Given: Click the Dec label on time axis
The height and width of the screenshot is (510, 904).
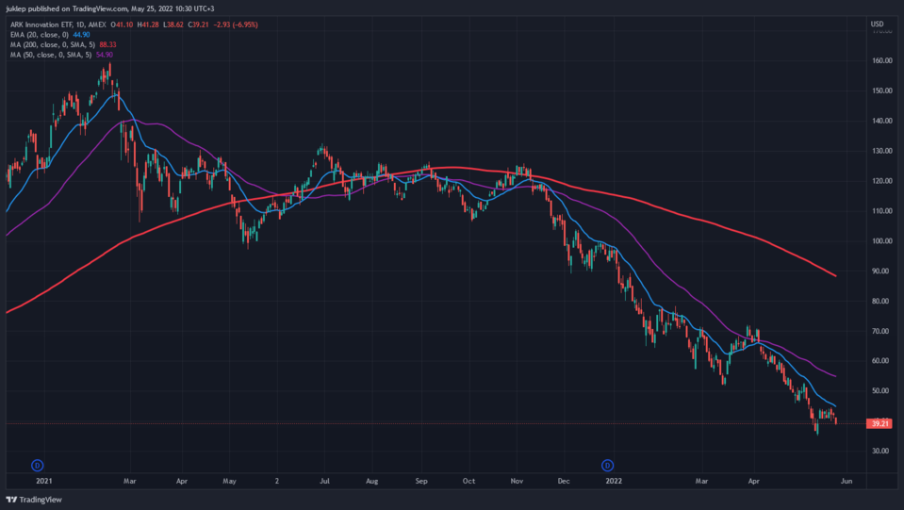Looking at the screenshot, I should click(x=564, y=481).
